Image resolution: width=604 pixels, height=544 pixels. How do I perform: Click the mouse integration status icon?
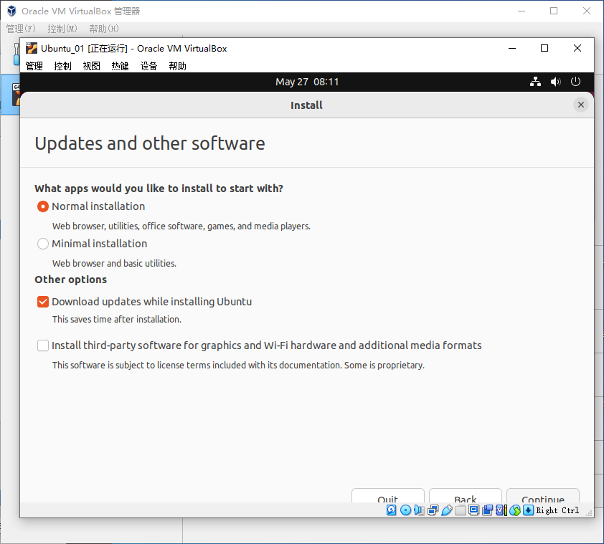[x=515, y=510]
